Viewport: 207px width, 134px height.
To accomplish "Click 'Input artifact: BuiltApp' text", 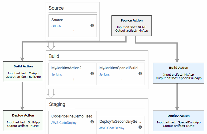I will point(23,122).
